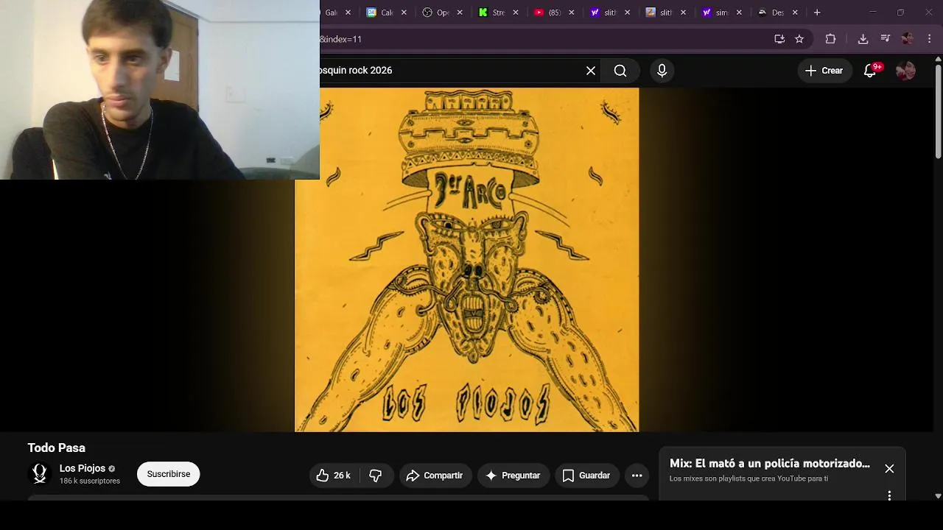Open Mix playlist options menu

click(x=889, y=495)
